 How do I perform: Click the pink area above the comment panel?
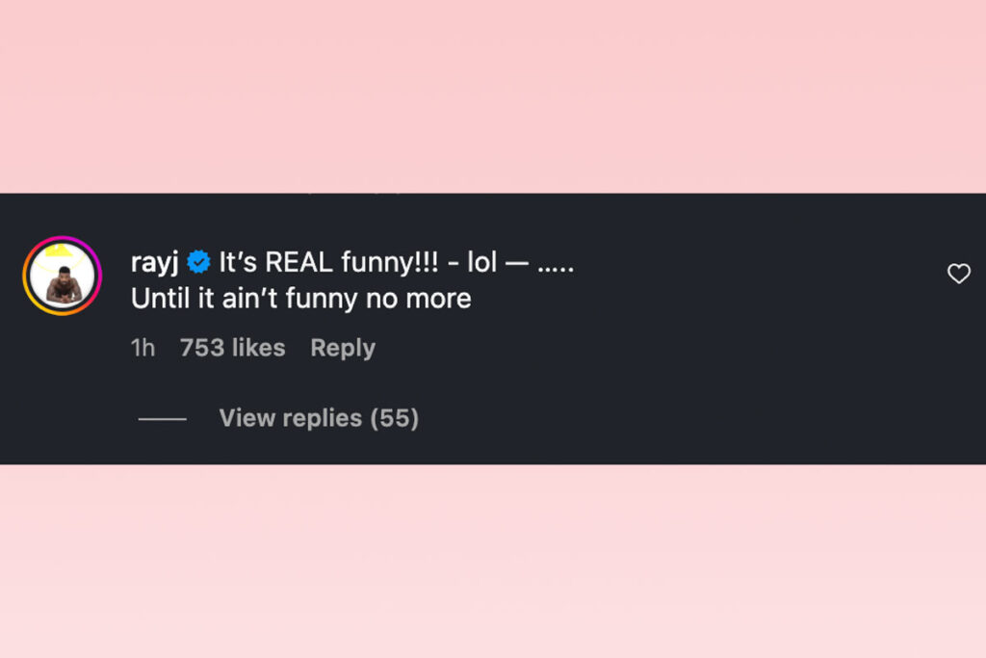[x=493, y=96]
